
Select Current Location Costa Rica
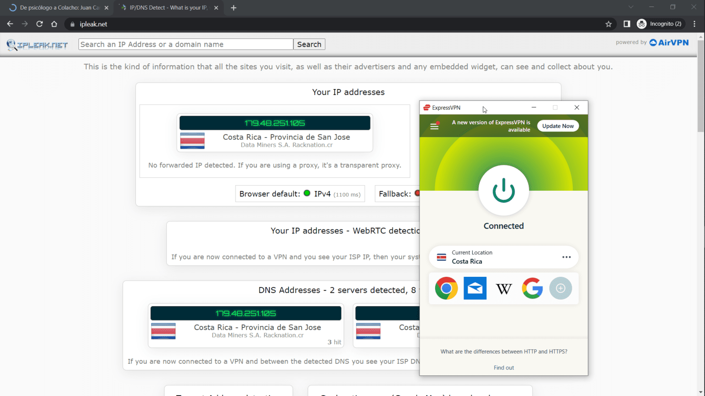click(x=504, y=257)
